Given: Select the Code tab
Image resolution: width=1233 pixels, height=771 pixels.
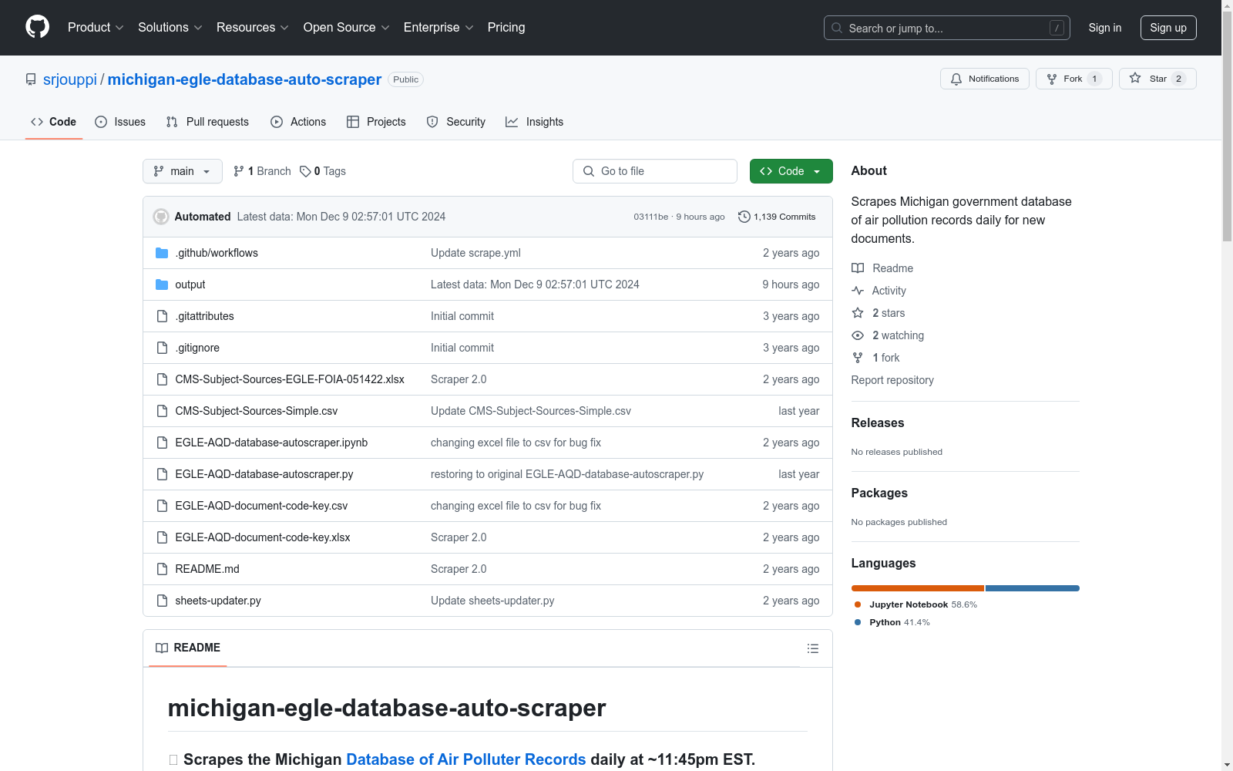Looking at the screenshot, I should click(x=54, y=122).
